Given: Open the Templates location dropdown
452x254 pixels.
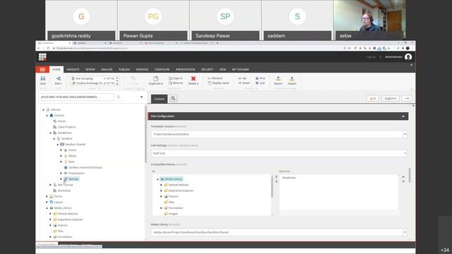Looking at the screenshot, I should [x=405, y=134].
